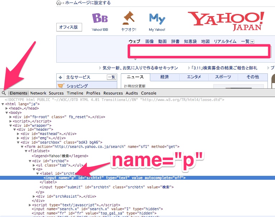Collapse the fieldset node
This screenshot has width=275, height=217.
(x=26, y=151)
